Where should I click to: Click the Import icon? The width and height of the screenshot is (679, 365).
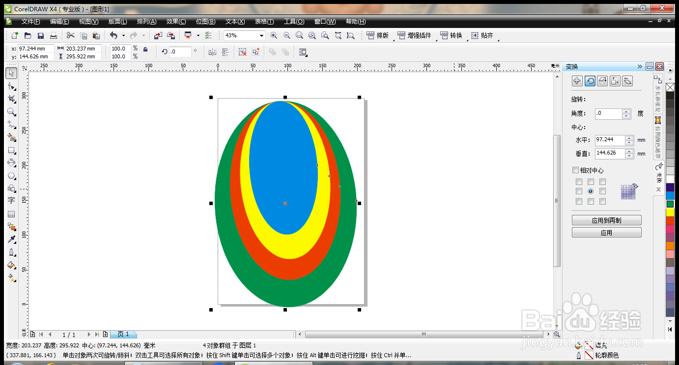point(158,35)
